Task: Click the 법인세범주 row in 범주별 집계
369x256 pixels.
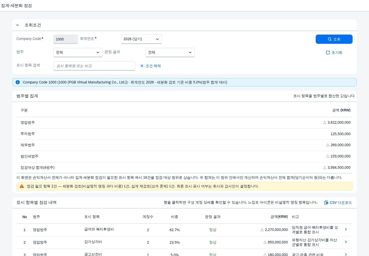Action: pos(184,156)
